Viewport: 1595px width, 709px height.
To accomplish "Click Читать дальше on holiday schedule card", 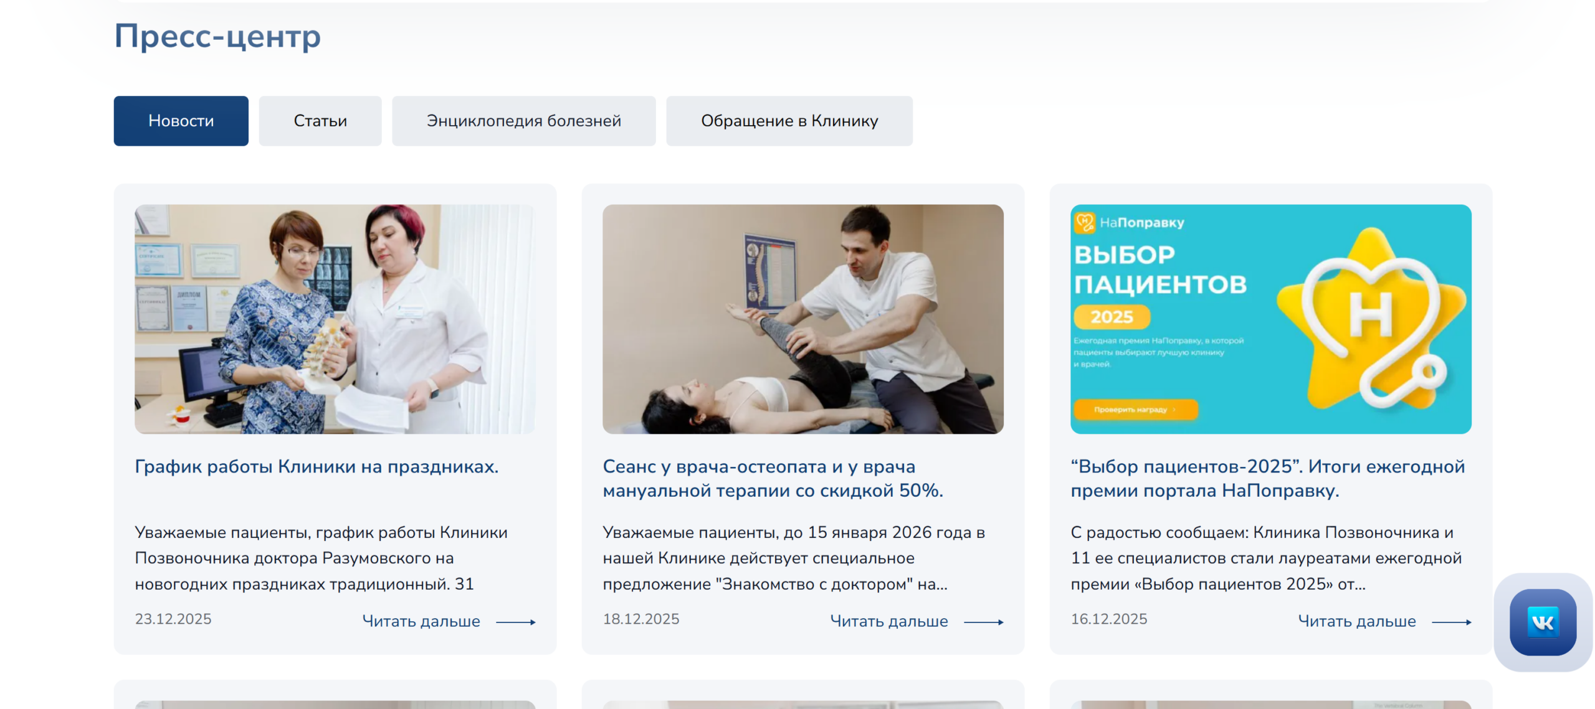I will (421, 621).
